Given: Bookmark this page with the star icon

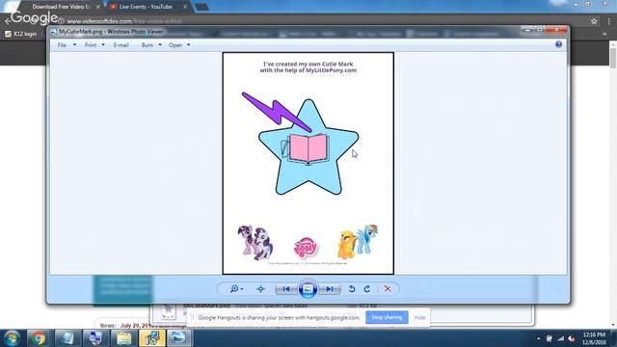Looking at the screenshot, I should [594, 21].
